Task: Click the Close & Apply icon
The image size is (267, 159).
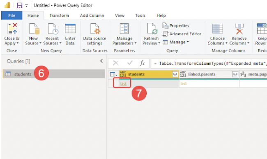Action: (12, 29)
